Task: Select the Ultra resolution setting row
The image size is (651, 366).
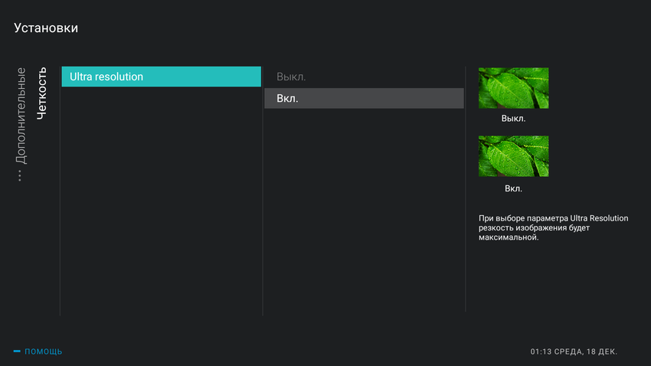Action: [161, 77]
